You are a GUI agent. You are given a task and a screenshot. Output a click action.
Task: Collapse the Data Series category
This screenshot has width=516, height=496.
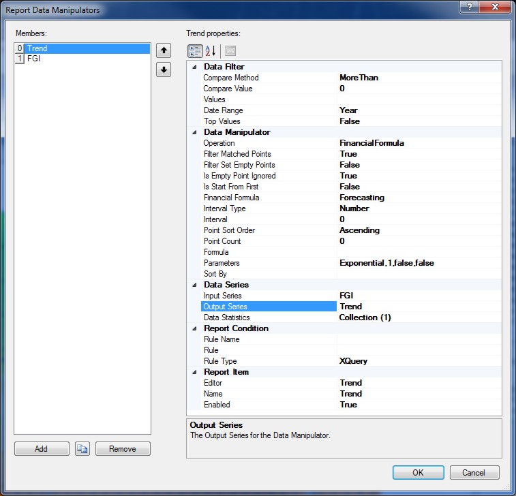tap(194, 285)
